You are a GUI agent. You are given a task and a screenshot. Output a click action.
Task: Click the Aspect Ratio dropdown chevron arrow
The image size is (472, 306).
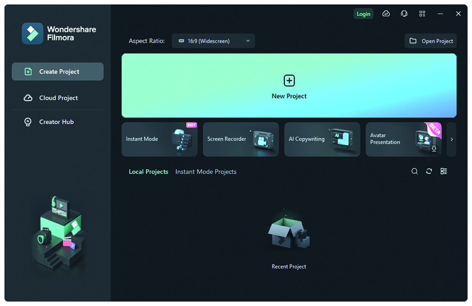coord(248,41)
